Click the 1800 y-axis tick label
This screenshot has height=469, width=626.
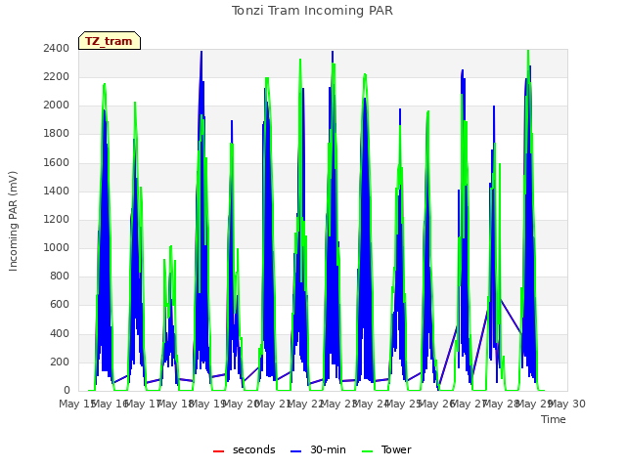[x=57, y=134]
